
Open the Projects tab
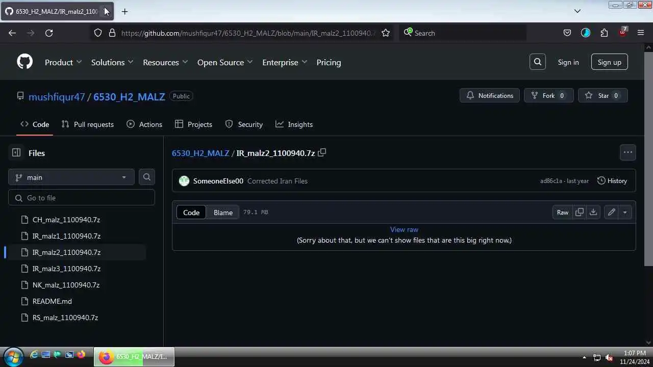[x=193, y=124]
